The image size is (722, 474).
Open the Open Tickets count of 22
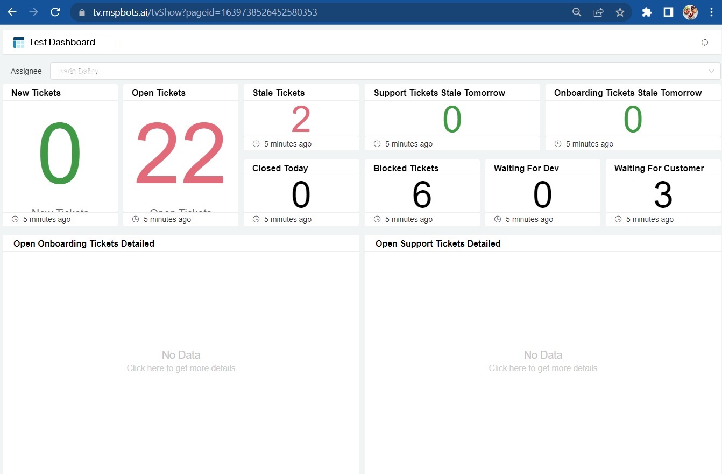tap(180, 155)
